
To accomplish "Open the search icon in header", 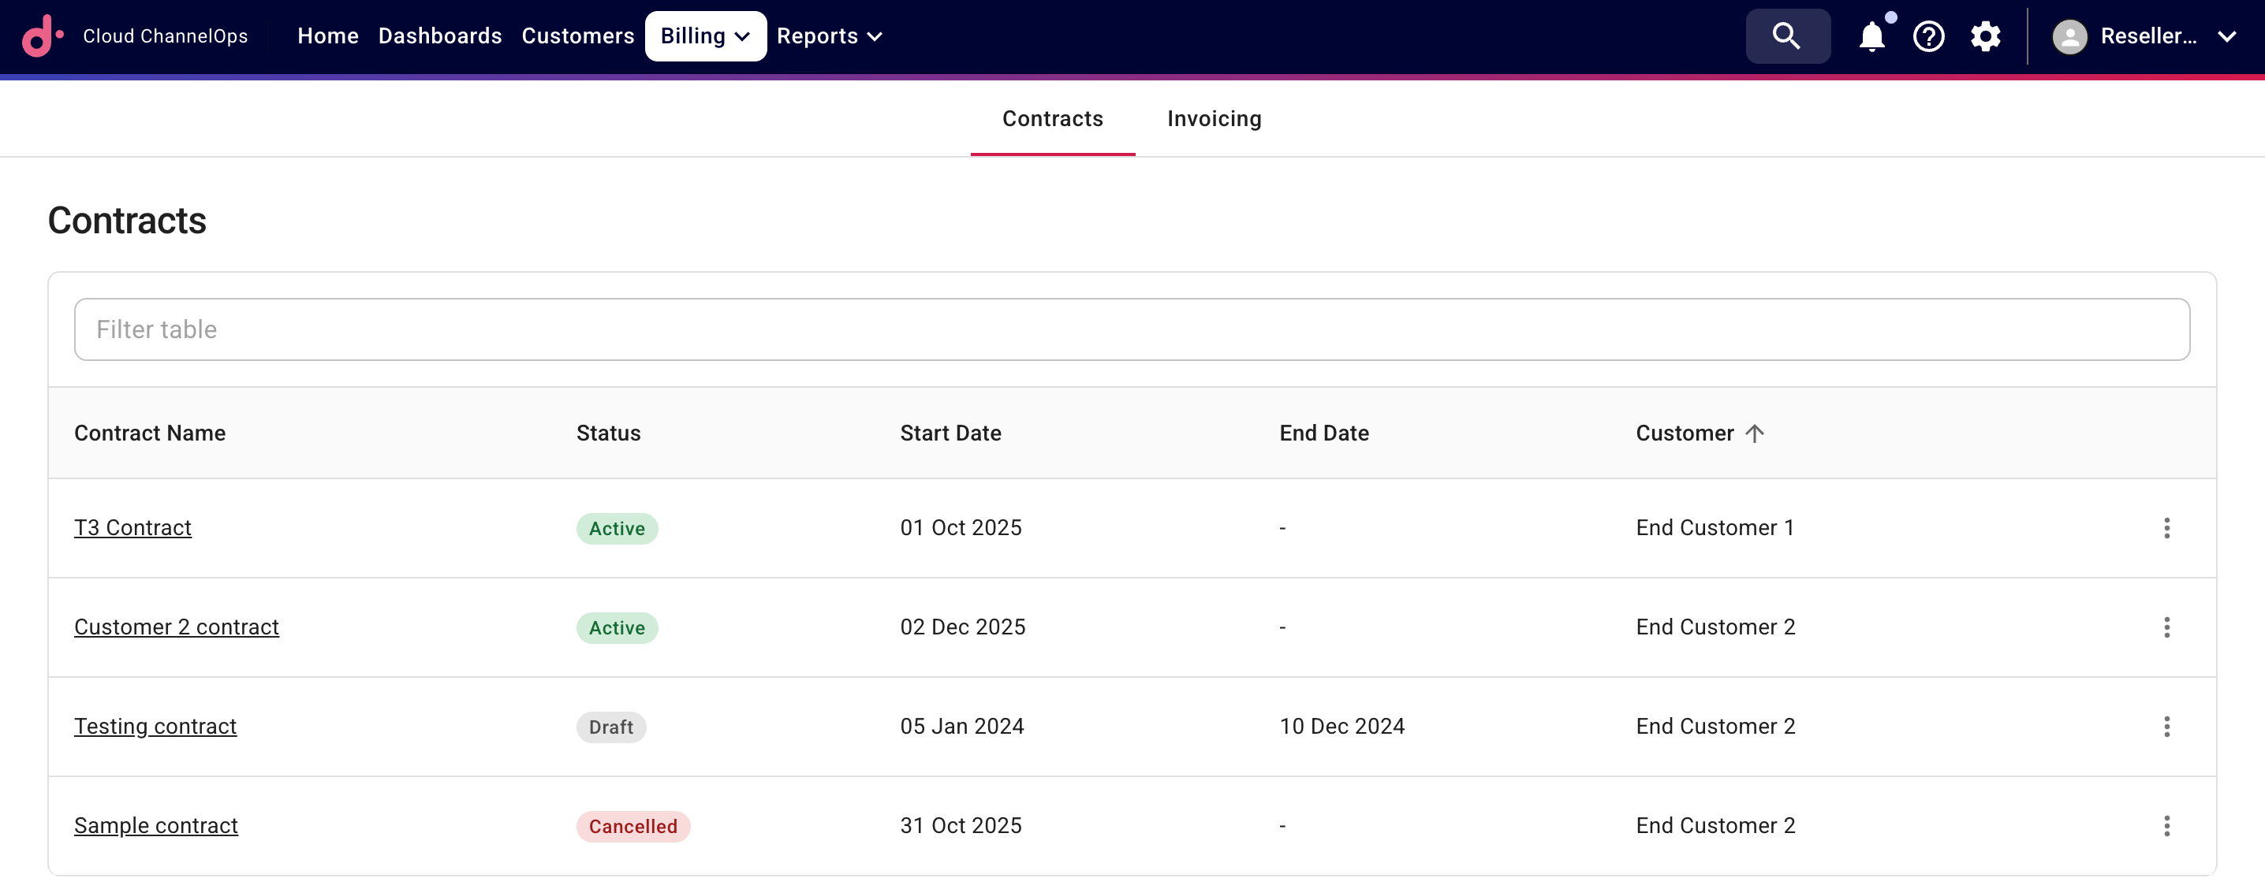I will coord(1786,36).
